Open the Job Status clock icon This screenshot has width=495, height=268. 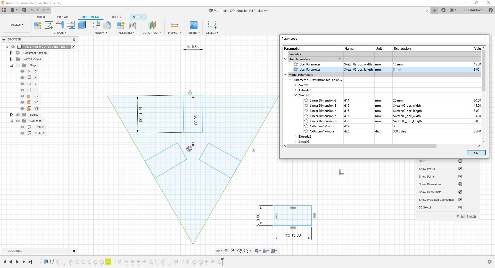[452, 10]
